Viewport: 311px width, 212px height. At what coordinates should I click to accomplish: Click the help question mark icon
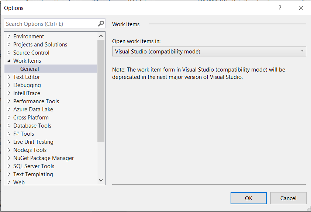(280, 8)
